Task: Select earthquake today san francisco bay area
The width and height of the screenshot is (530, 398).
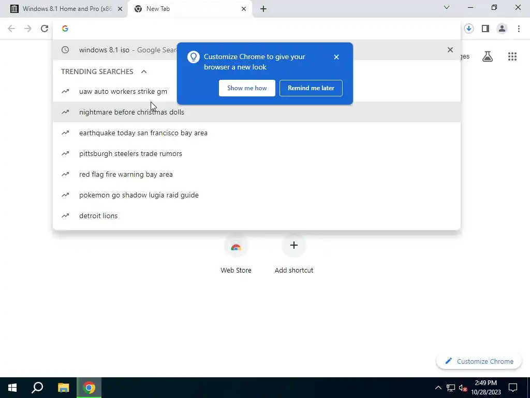Action: click(257, 133)
